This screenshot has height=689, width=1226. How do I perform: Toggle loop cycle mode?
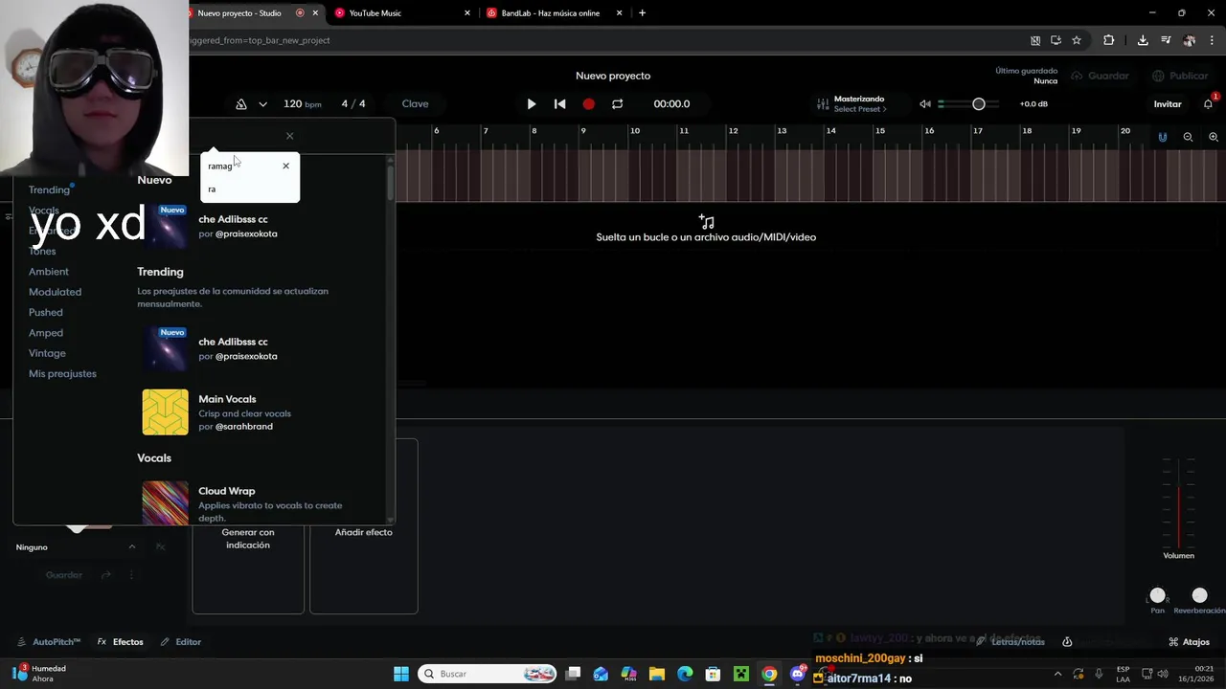tap(618, 104)
